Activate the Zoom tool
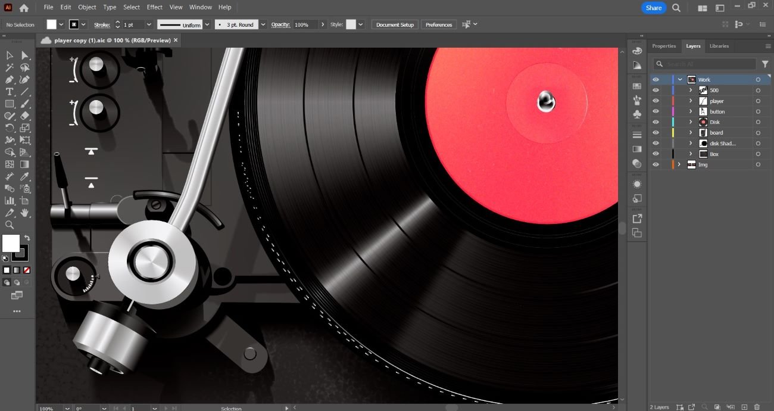 [10, 225]
